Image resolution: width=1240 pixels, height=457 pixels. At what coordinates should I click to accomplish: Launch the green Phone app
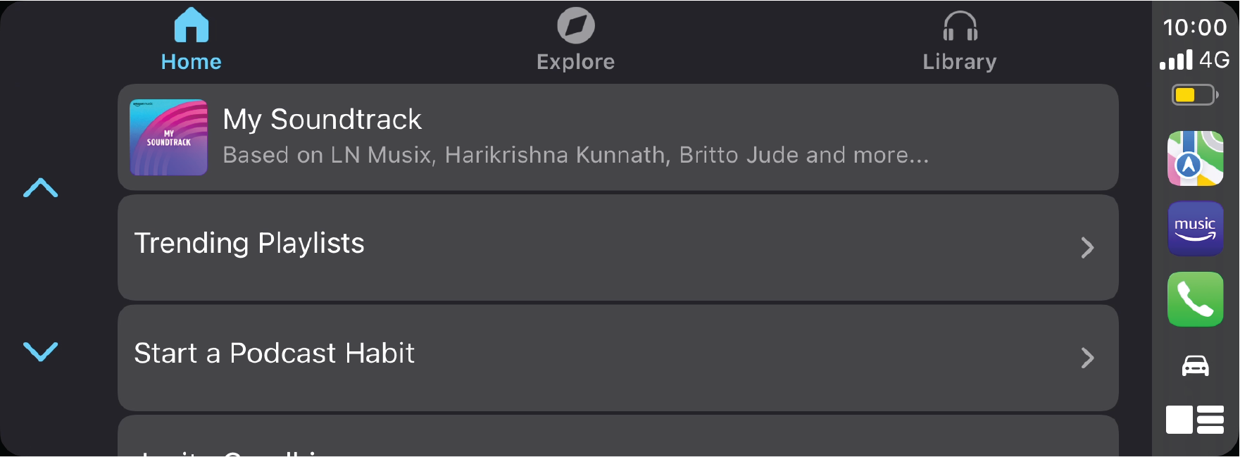pos(1195,299)
